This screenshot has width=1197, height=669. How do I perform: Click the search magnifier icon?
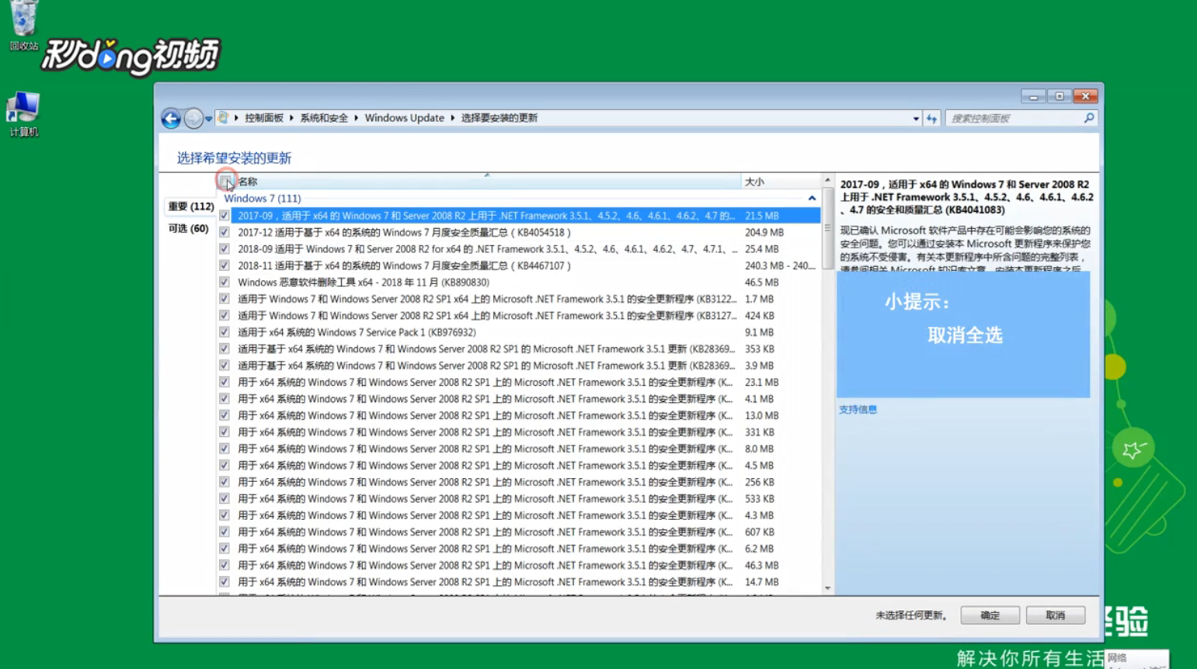(x=1089, y=118)
